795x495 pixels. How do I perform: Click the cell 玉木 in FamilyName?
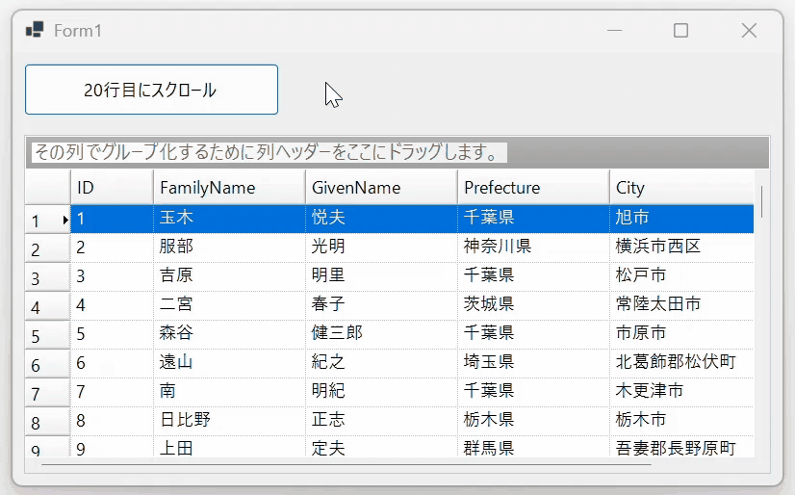[x=229, y=220]
